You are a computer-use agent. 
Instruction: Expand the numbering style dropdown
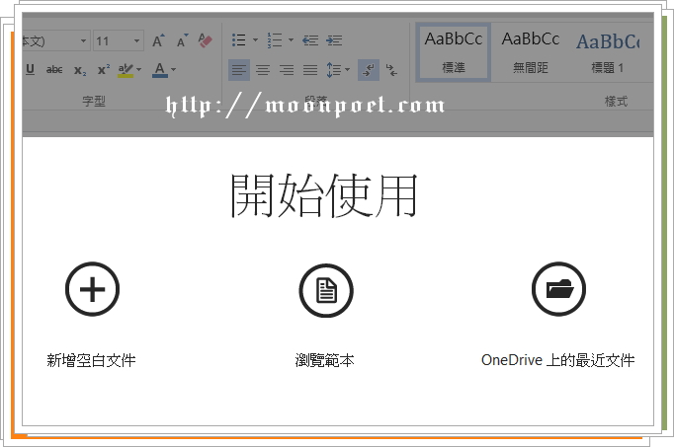pyautogui.click(x=291, y=40)
